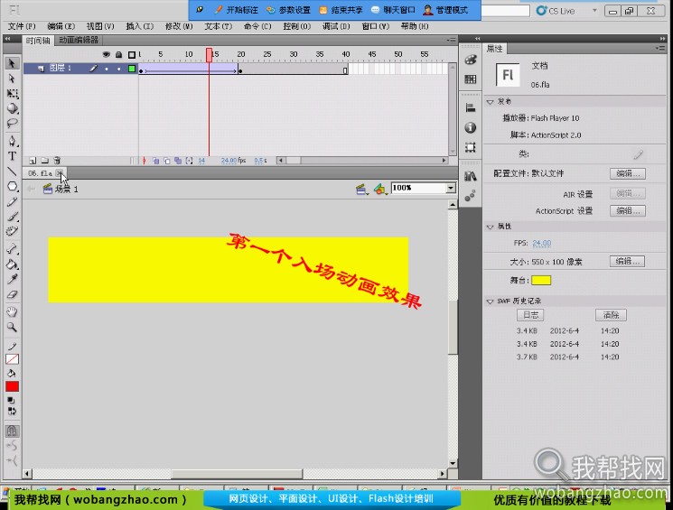Image resolution: width=673 pixels, height=510 pixels.
Task: Select the Pen tool
Action: (x=12, y=141)
